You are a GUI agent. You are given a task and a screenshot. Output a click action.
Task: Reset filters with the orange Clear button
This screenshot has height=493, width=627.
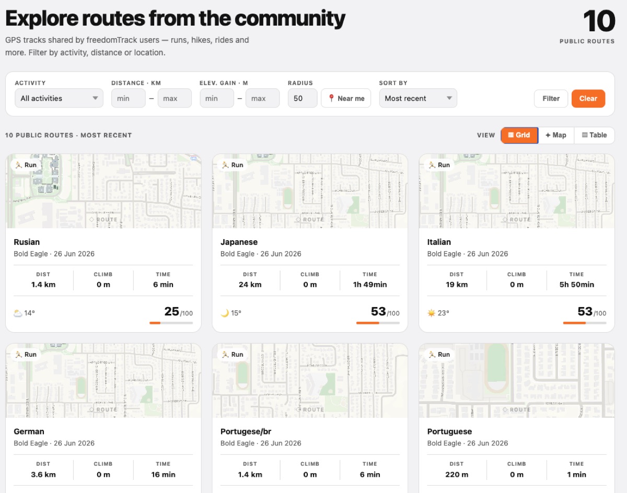tap(588, 98)
